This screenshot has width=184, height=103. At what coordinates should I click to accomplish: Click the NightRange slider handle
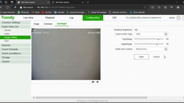point(157,44)
